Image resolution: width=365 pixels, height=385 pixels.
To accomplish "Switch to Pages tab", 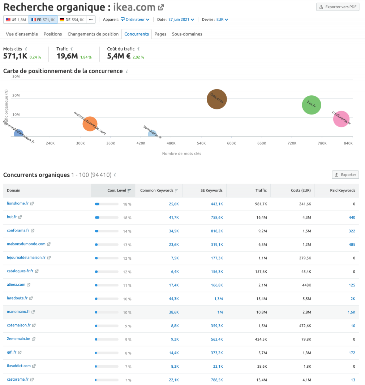I will (160, 34).
